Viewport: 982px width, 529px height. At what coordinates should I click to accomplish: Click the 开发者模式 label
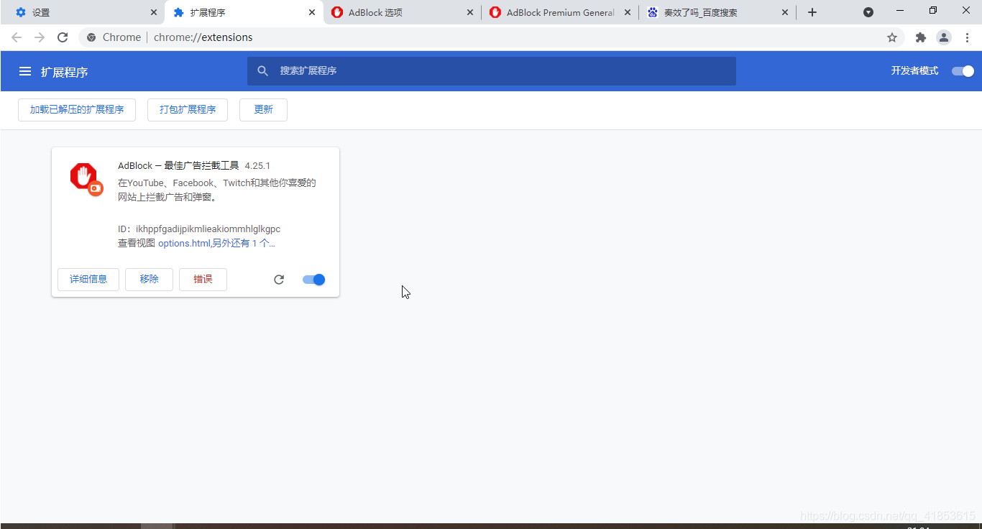[x=914, y=70]
